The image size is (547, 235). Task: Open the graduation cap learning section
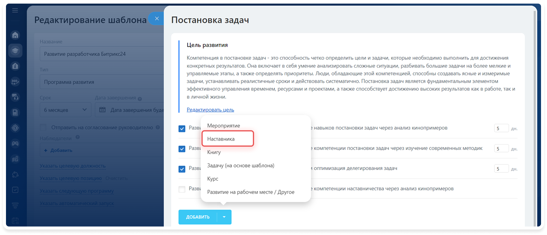[x=15, y=50]
